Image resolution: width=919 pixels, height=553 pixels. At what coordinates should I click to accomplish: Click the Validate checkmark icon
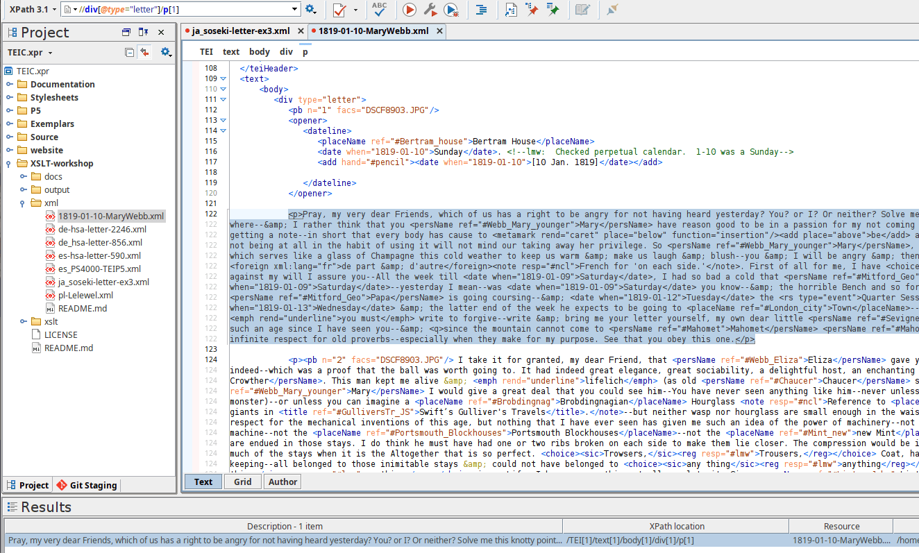pyautogui.click(x=339, y=10)
